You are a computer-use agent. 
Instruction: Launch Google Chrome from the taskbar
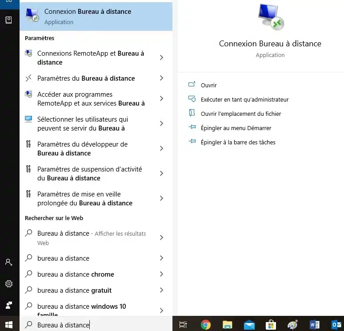tap(206, 325)
